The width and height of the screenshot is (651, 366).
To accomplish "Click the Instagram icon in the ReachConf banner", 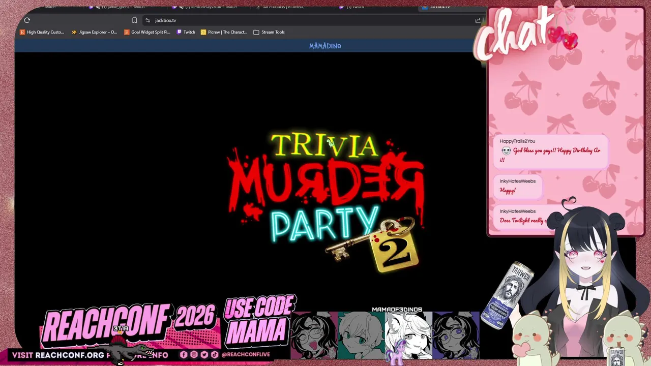I will pyautogui.click(x=194, y=354).
